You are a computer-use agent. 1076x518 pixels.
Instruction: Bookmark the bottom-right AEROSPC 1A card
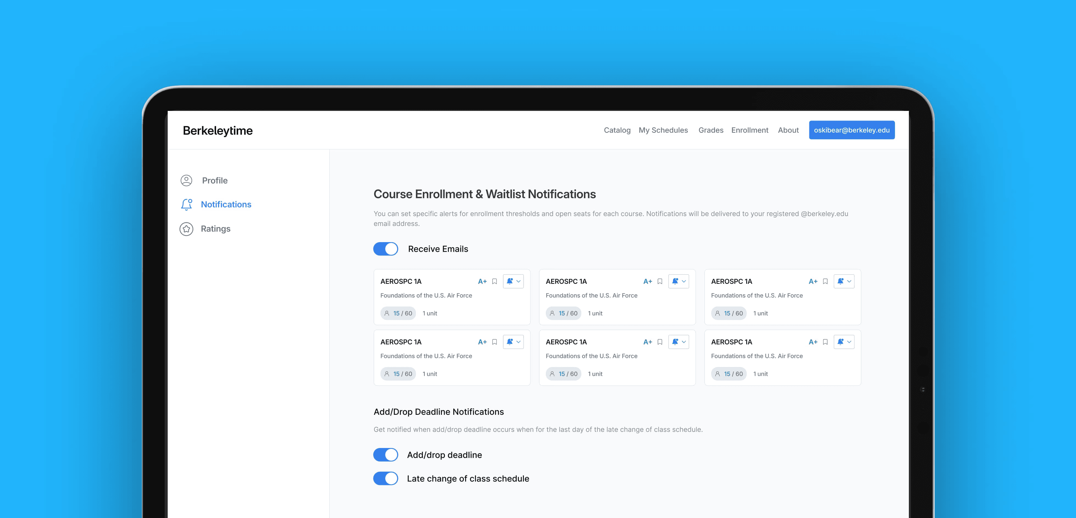825,342
